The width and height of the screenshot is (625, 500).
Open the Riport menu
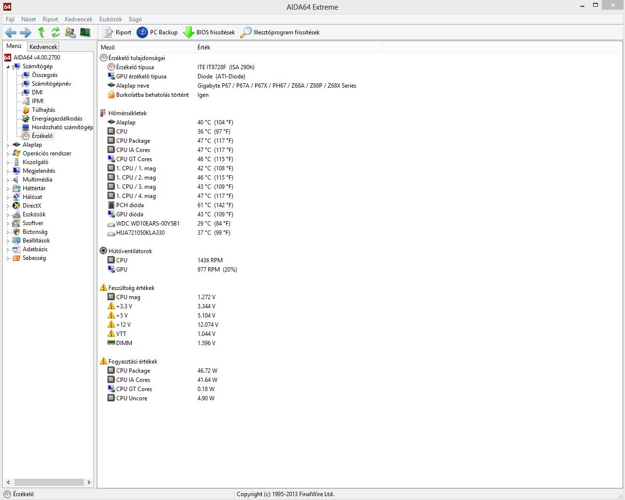coord(50,19)
